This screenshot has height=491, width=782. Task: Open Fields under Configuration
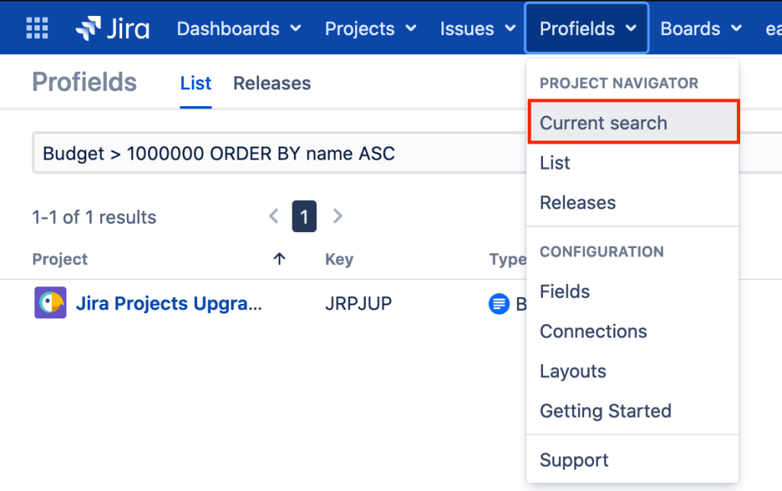[564, 291]
